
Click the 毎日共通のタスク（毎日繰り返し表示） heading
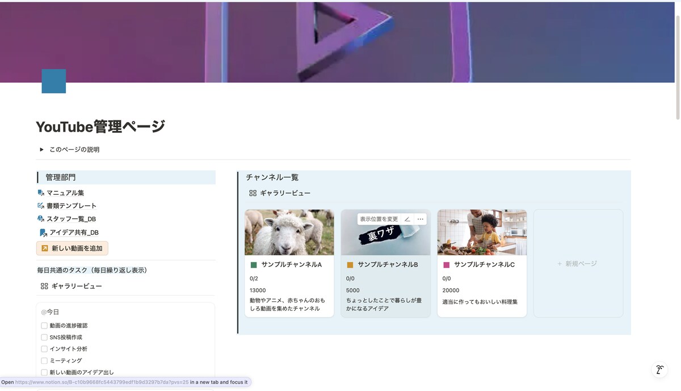93,270
